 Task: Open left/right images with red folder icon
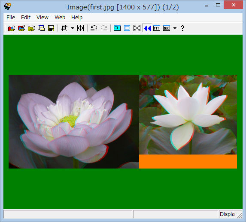(12, 28)
